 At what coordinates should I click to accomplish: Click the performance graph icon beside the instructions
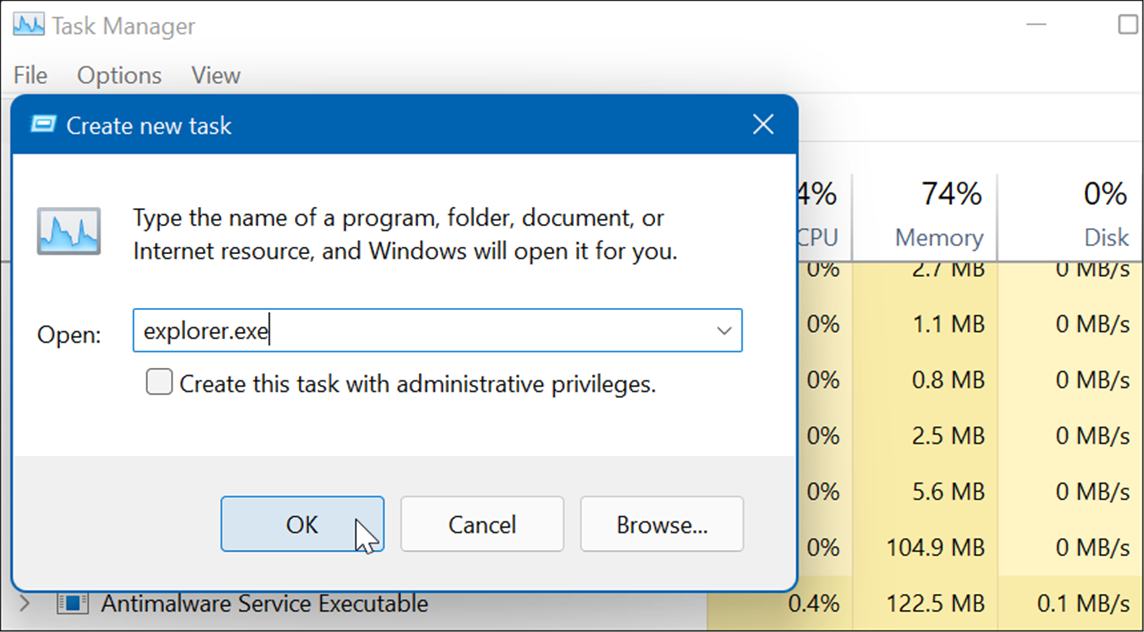tap(68, 232)
